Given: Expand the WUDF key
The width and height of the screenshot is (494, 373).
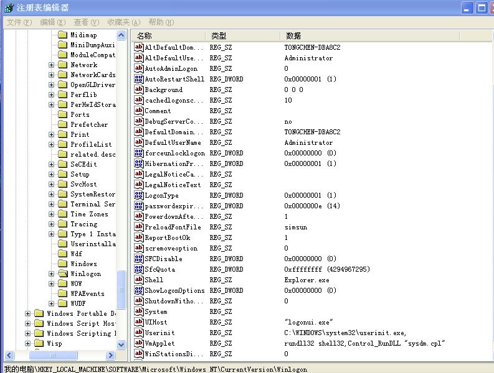Looking at the screenshot, I should coord(51,303).
